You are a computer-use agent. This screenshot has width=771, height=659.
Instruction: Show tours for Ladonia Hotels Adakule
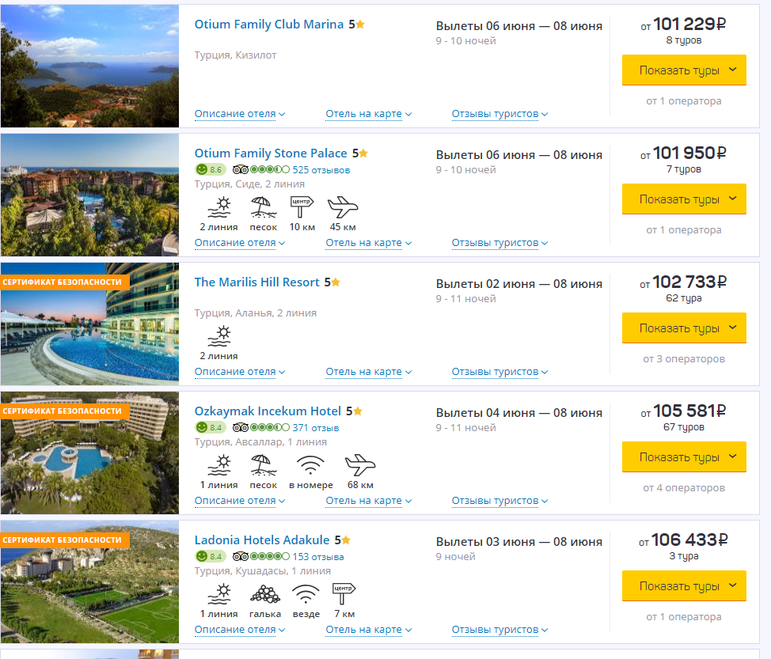(684, 586)
